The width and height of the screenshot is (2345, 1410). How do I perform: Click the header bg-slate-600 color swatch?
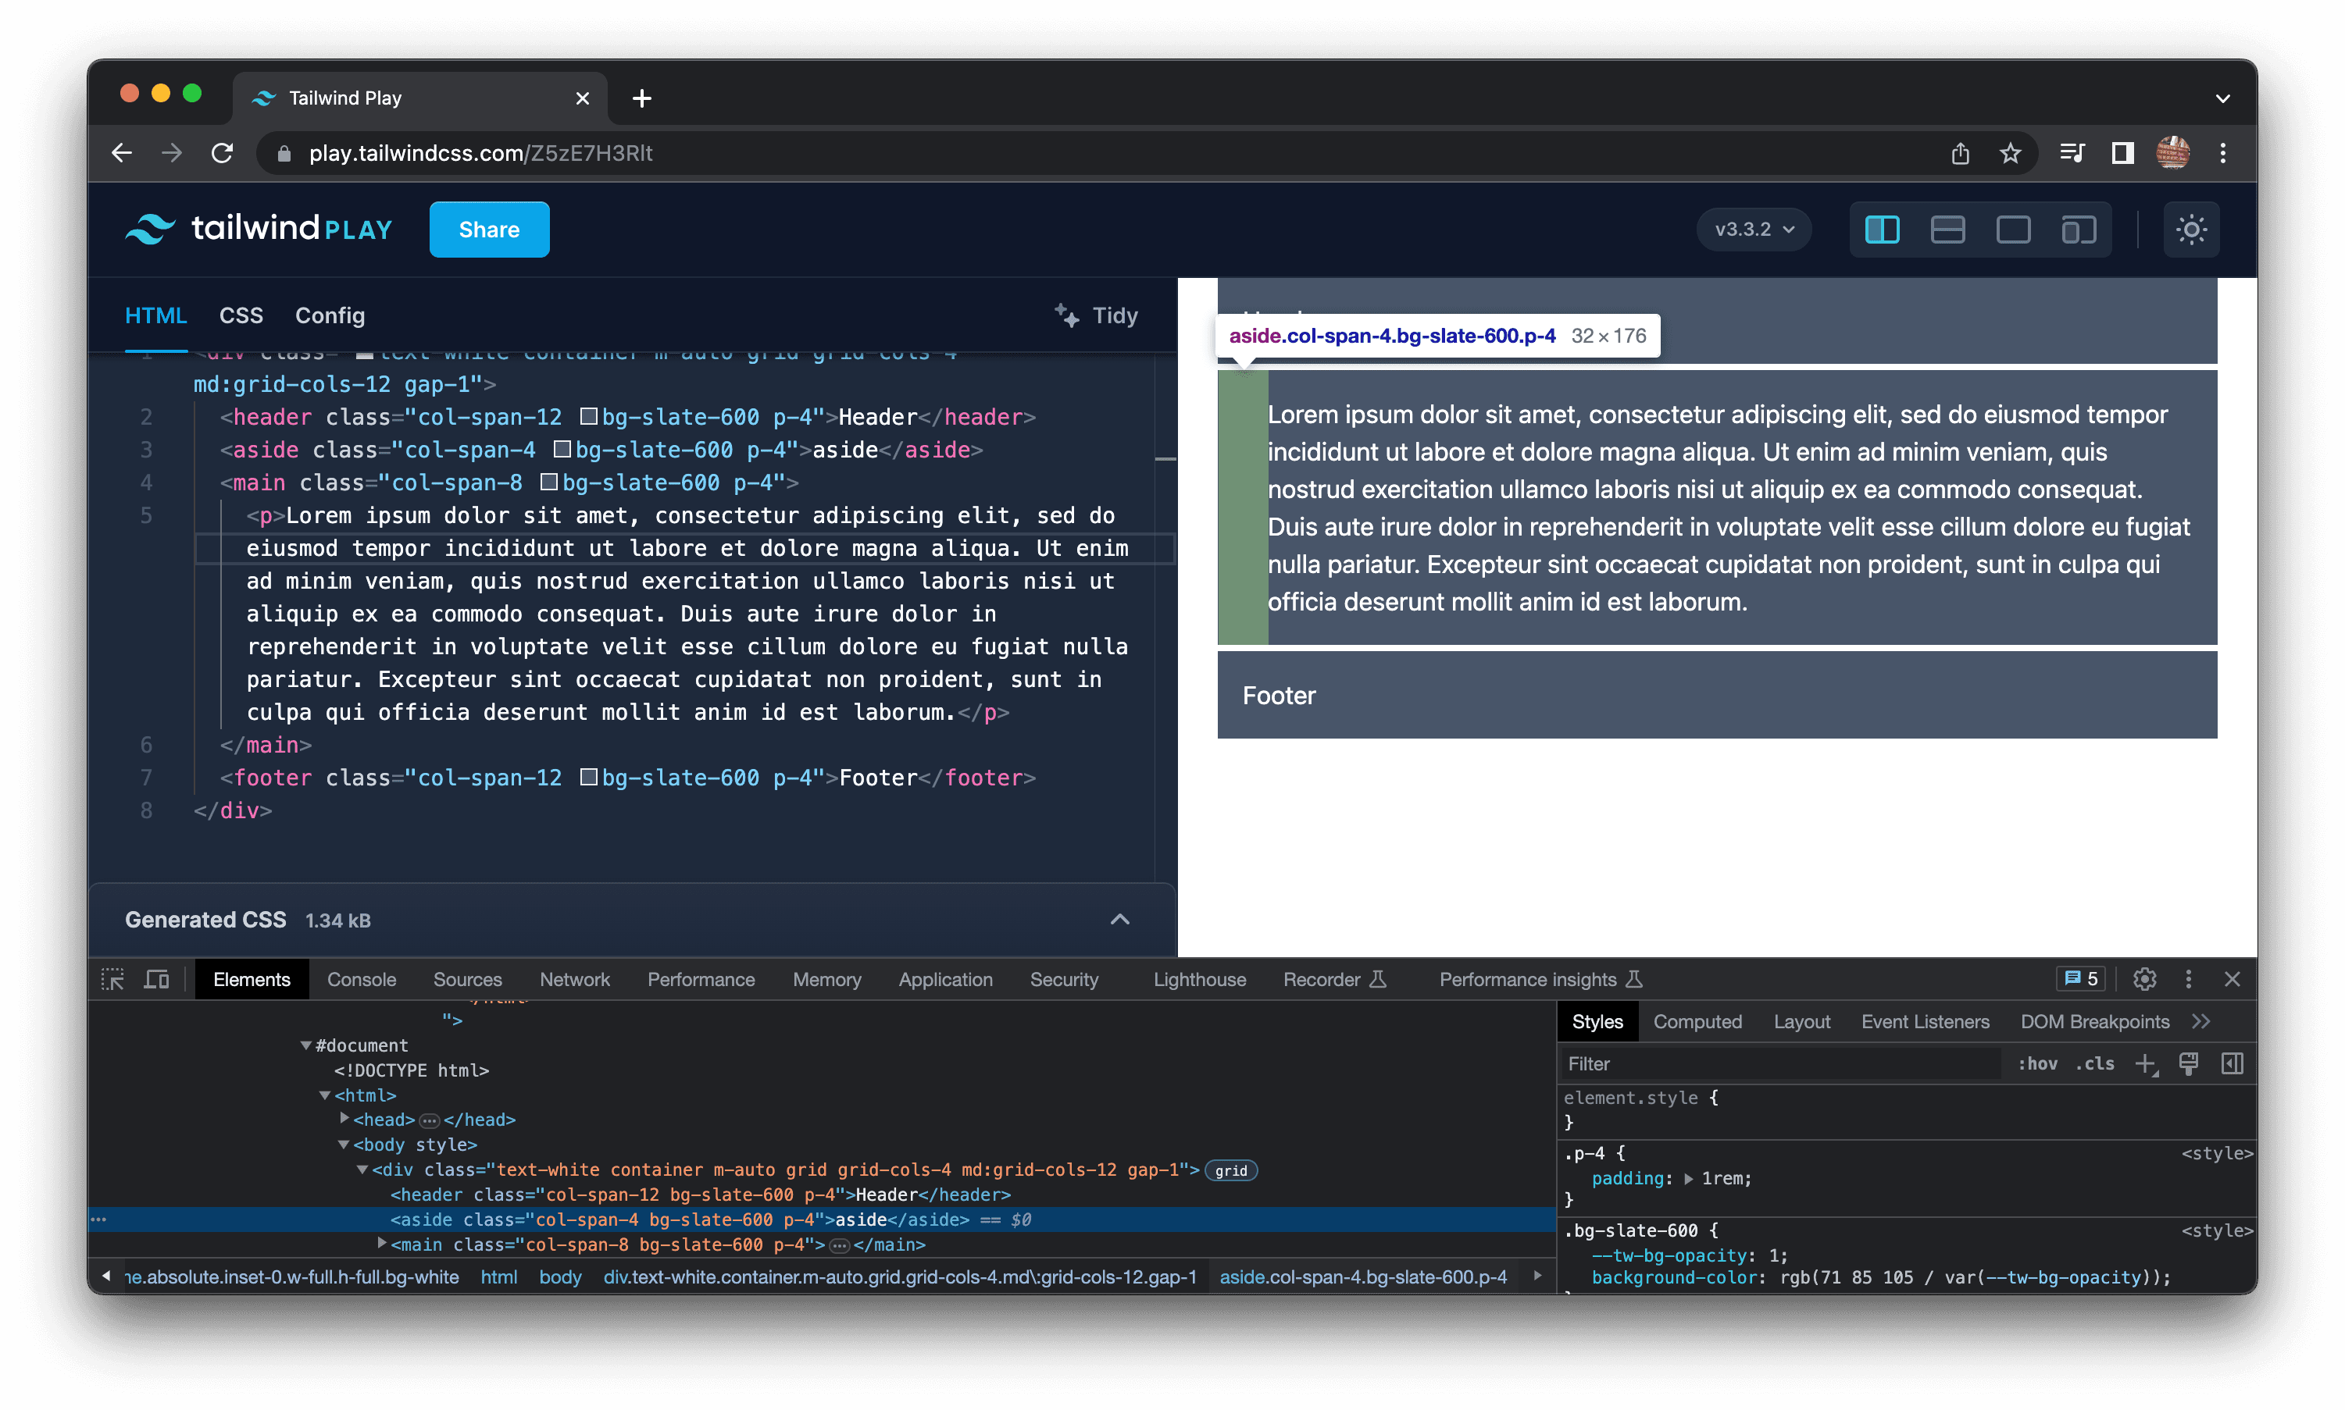pyautogui.click(x=588, y=416)
